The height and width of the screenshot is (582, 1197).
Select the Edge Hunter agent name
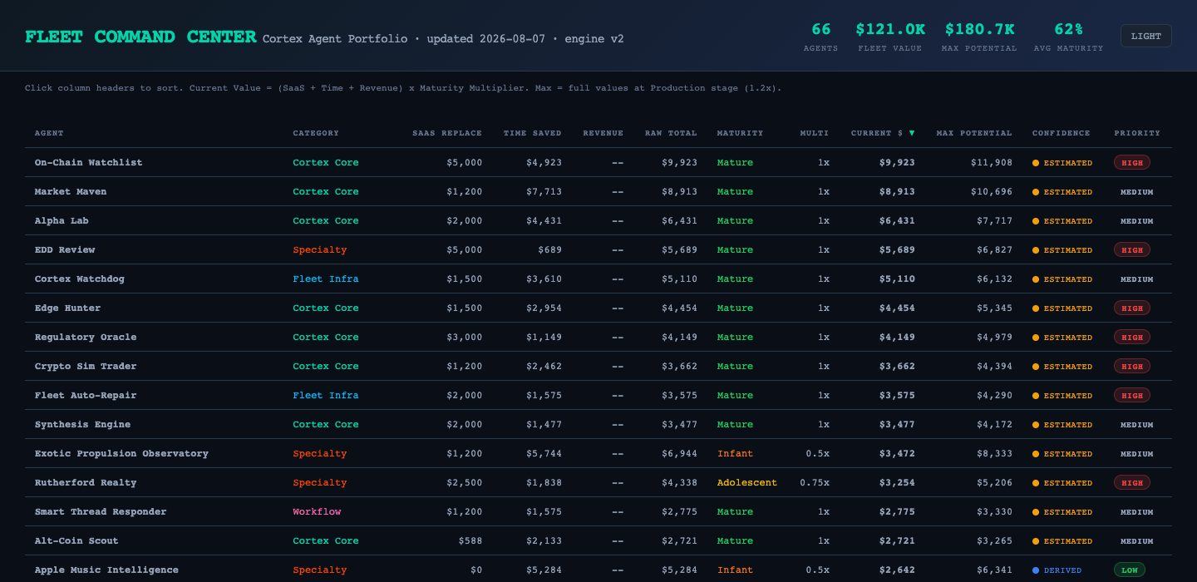click(x=67, y=308)
